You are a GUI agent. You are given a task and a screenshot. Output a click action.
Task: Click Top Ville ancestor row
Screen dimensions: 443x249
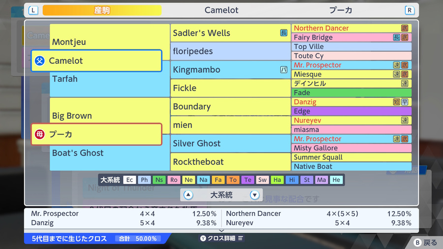click(x=351, y=47)
